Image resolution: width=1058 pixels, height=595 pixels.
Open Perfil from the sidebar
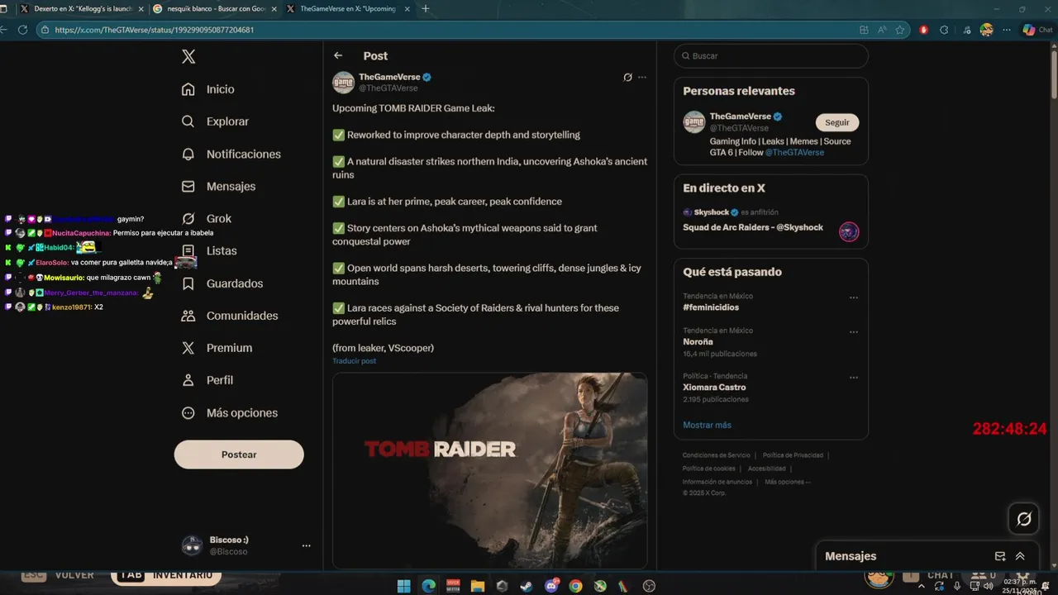(x=207, y=380)
